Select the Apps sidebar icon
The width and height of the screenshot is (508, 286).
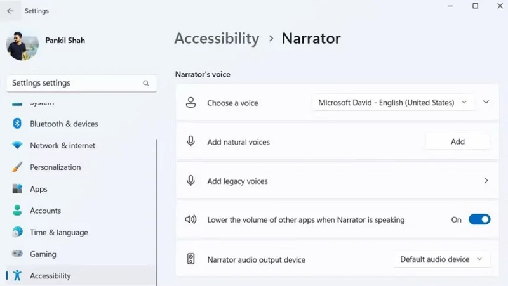pos(17,188)
